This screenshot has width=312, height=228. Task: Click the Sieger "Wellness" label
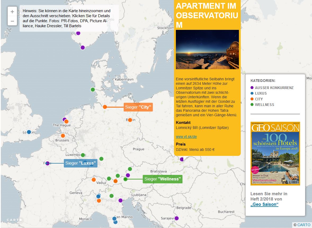[x=162, y=179]
